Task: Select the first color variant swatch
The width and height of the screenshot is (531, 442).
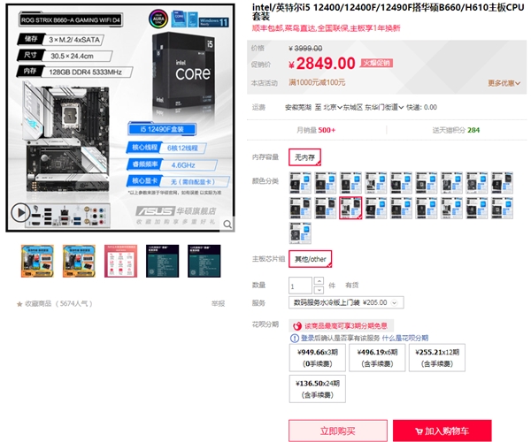Action: (x=300, y=183)
